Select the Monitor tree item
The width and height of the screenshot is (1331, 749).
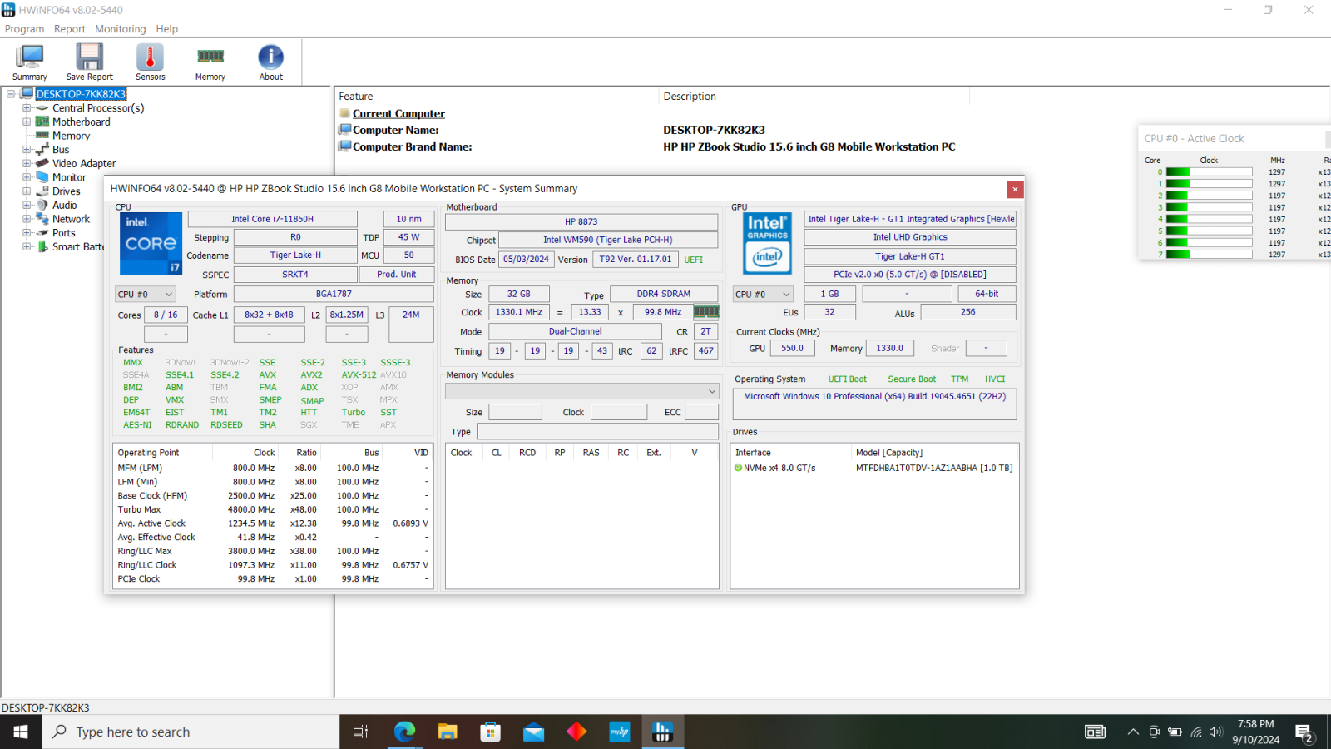(69, 177)
